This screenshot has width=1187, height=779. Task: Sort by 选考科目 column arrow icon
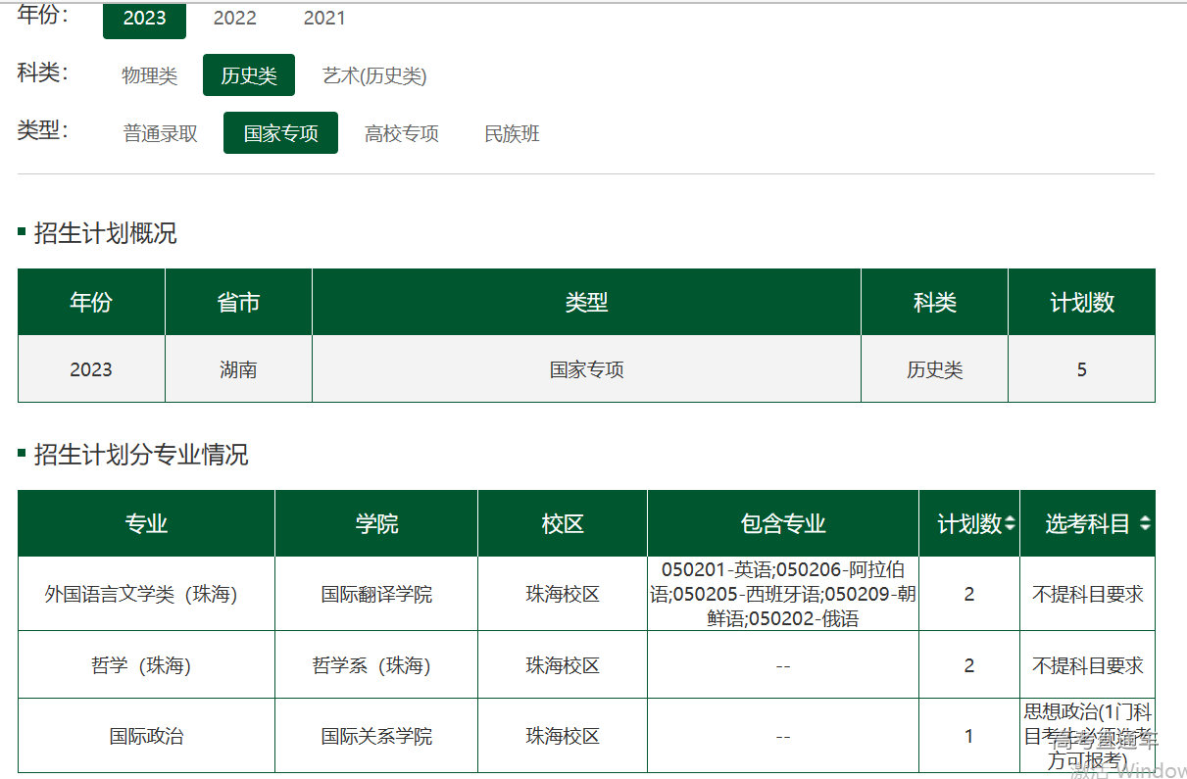pyautogui.click(x=1144, y=524)
